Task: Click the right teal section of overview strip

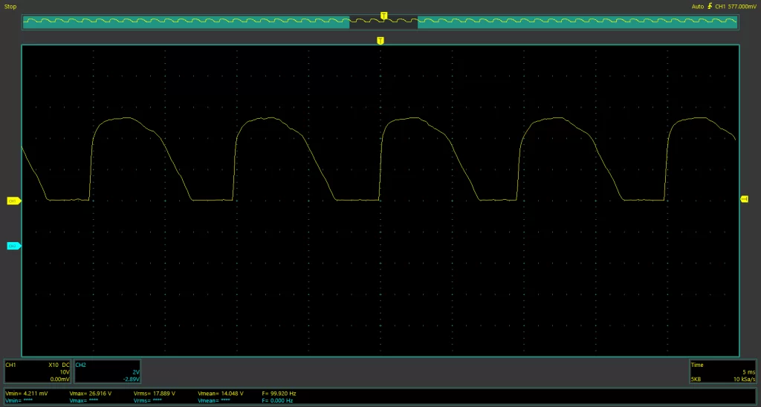Action: [x=577, y=22]
